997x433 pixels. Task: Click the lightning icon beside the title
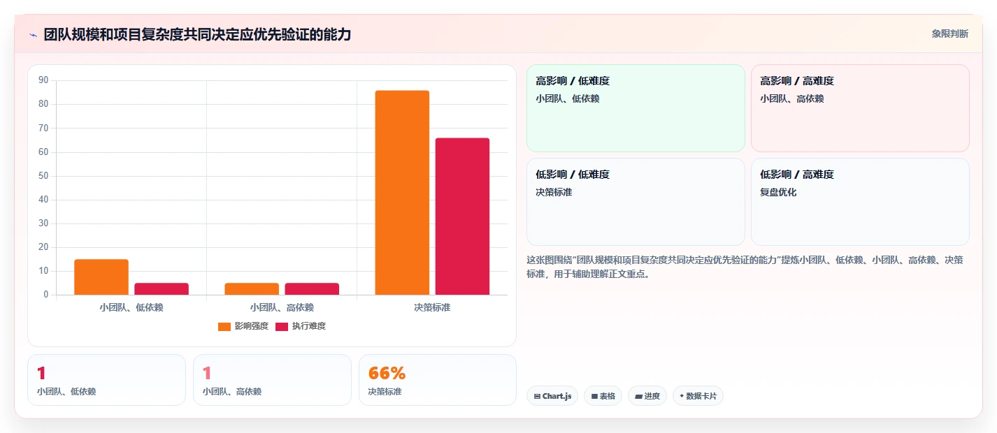(33, 35)
